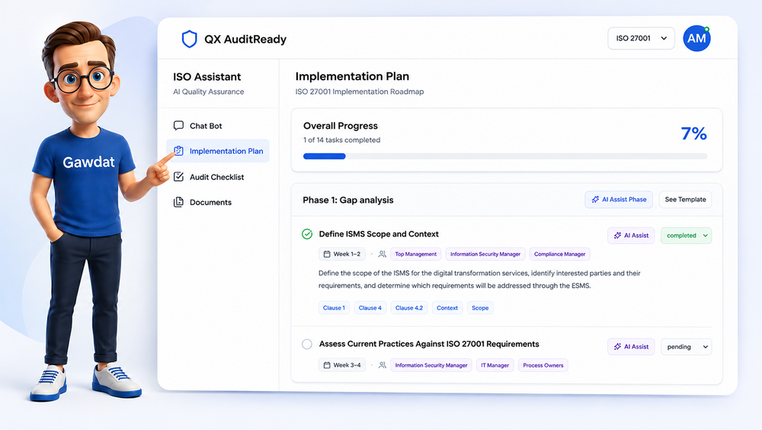Click the Chat Bot speech bubble icon
Viewport: 762px width, 430px height.
pos(178,126)
